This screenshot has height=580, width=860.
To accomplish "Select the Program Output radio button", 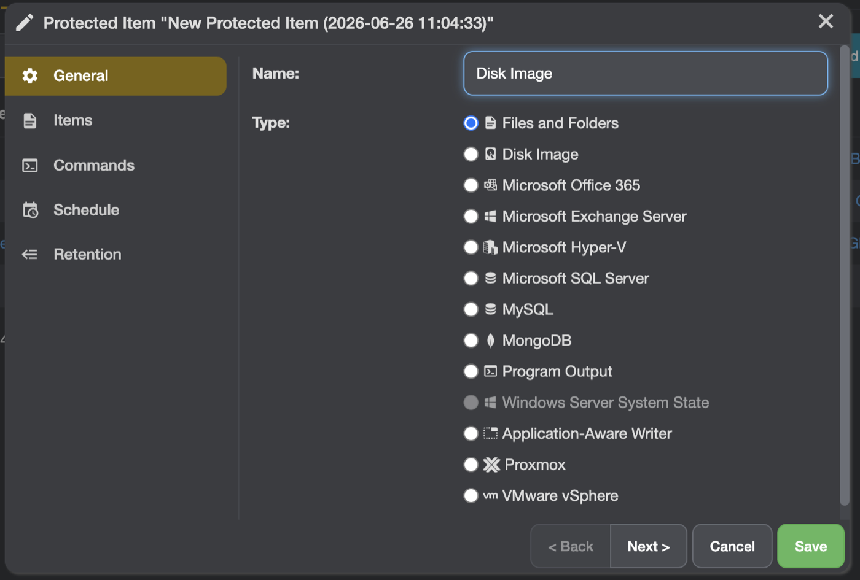I will coord(471,371).
